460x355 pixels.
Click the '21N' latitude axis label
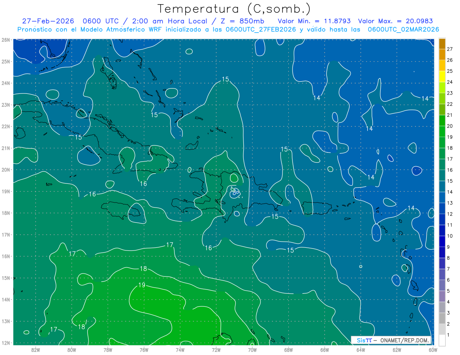(x=5, y=148)
